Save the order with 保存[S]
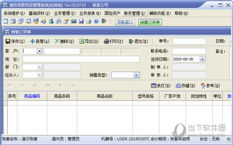 pos(15,41)
